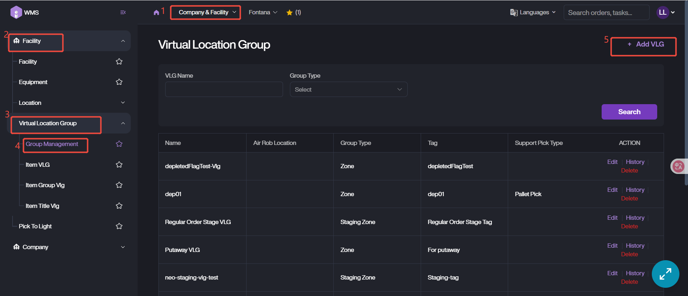Screen dimensions: 688x296
Task: Favorite Item Title Vlg with star
Action: pyautogui.click(x=119, y=206)
